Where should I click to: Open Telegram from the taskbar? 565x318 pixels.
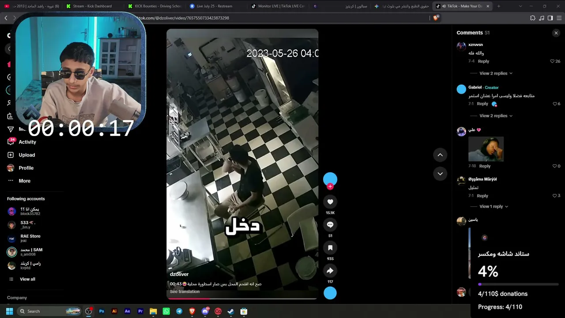[179, 311]
